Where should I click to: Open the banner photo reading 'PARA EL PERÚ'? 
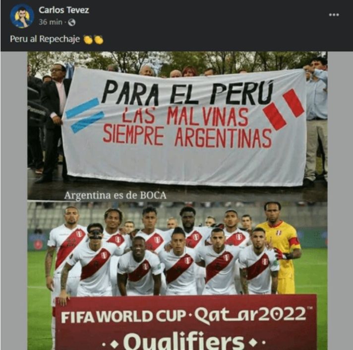(177, 125)
